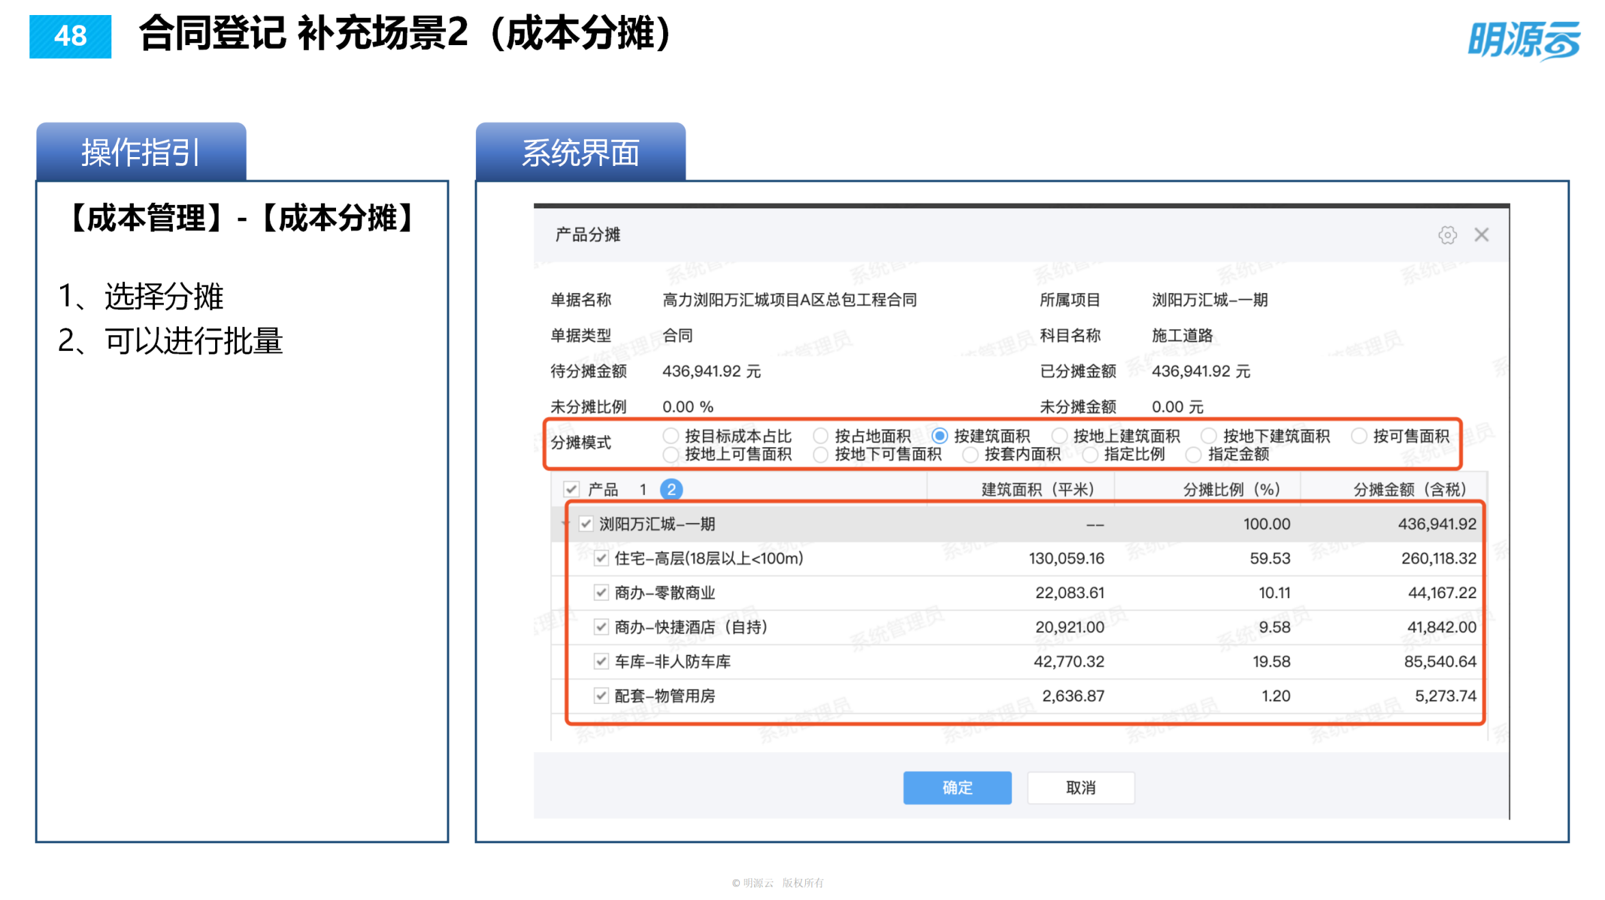Image resolution: width=1605 pixels, height=900 pixels.
Task: Select 按占地面积 allocation mode
Action: (821, 435)
